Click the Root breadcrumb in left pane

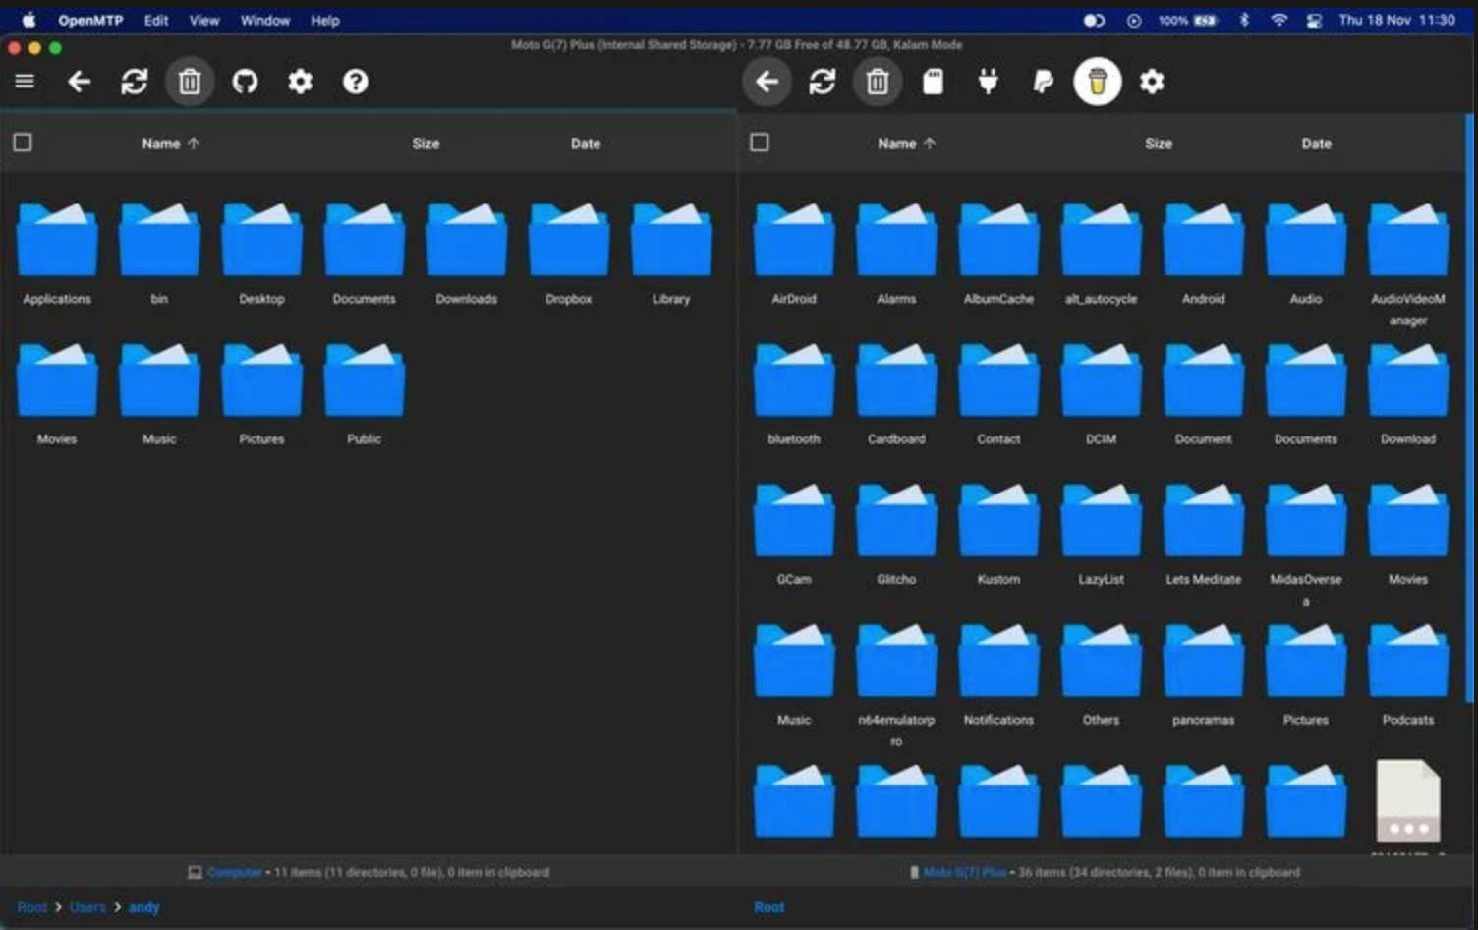(x=31, y=907)
